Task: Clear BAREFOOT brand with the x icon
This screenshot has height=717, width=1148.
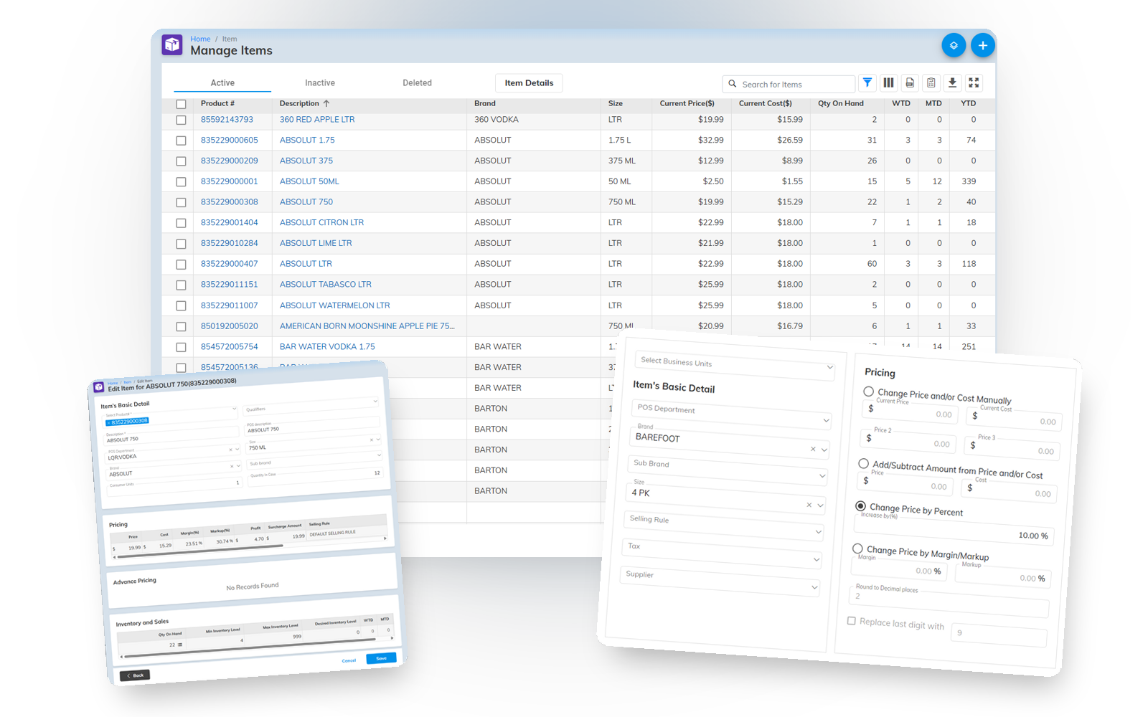Action: pos(813,449)
